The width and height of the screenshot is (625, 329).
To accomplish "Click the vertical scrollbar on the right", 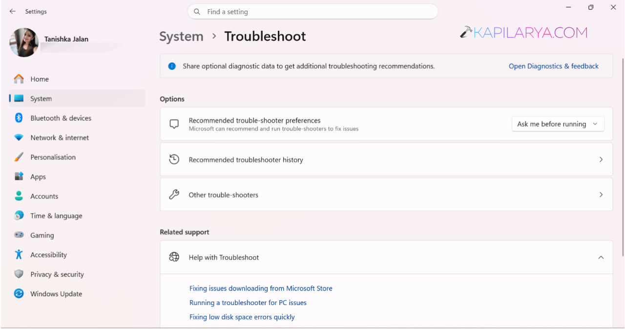I will [x=623, y=156].
